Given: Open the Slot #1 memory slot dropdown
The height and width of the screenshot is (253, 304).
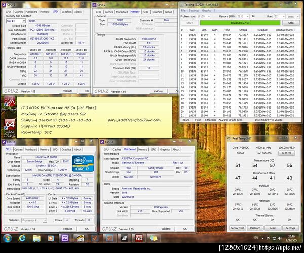Looking at the screenshot, I should tap(24, 21).
